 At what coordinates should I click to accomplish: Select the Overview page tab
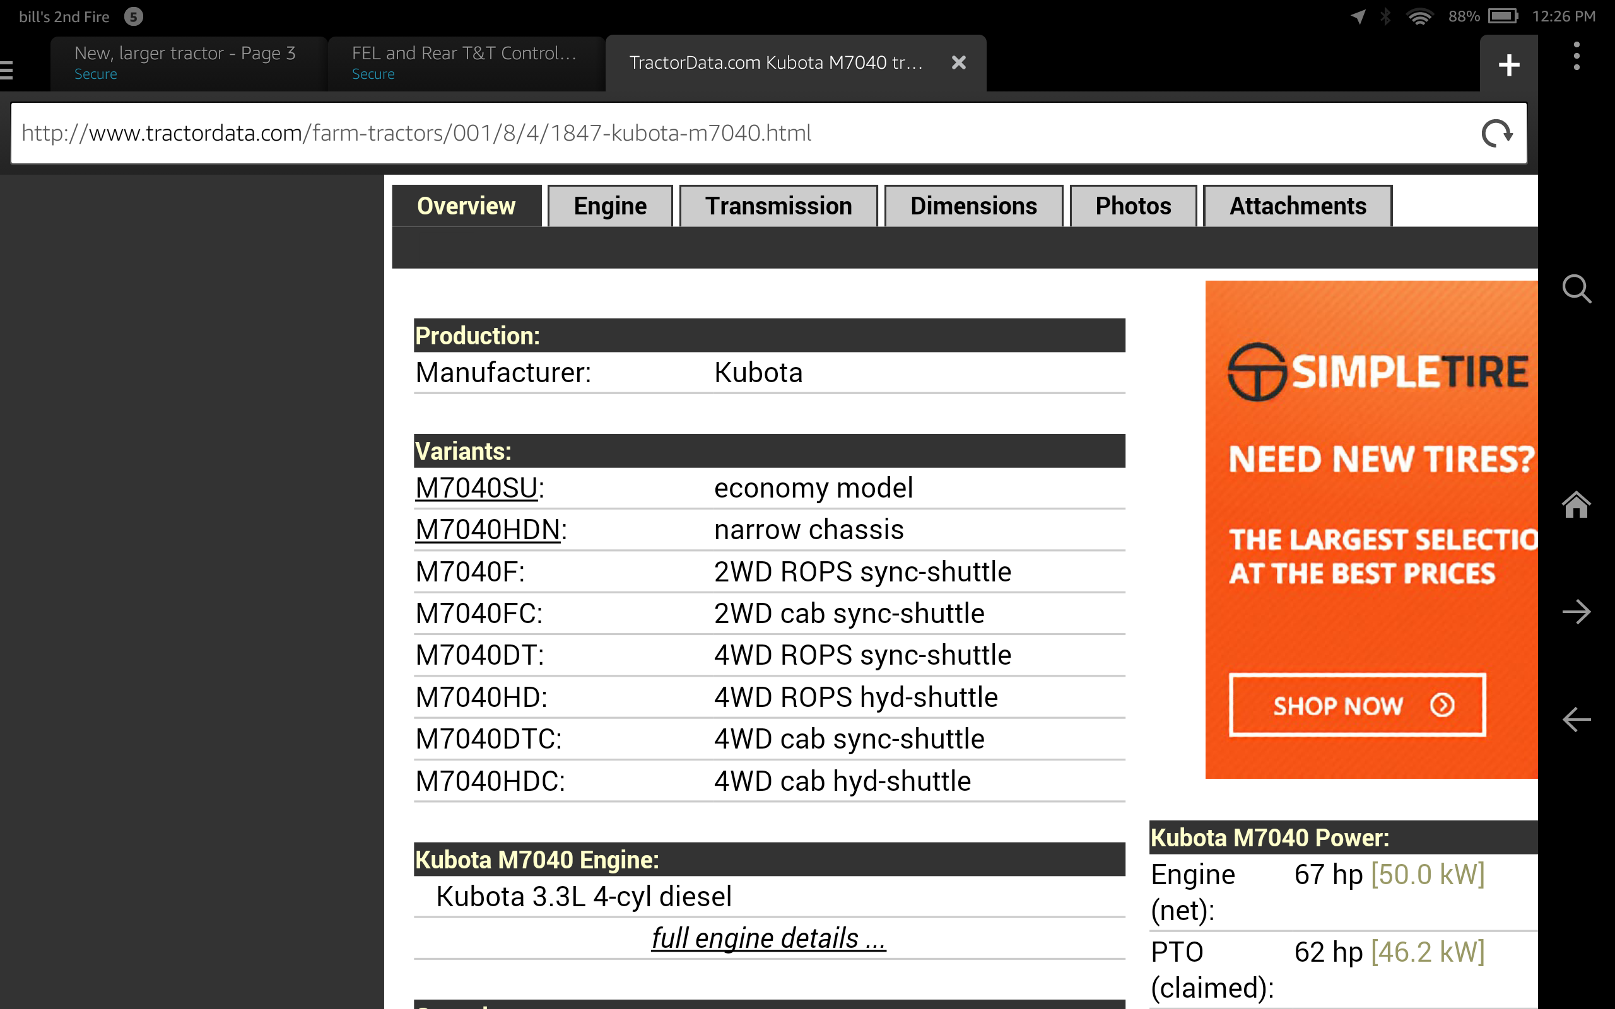466,206
